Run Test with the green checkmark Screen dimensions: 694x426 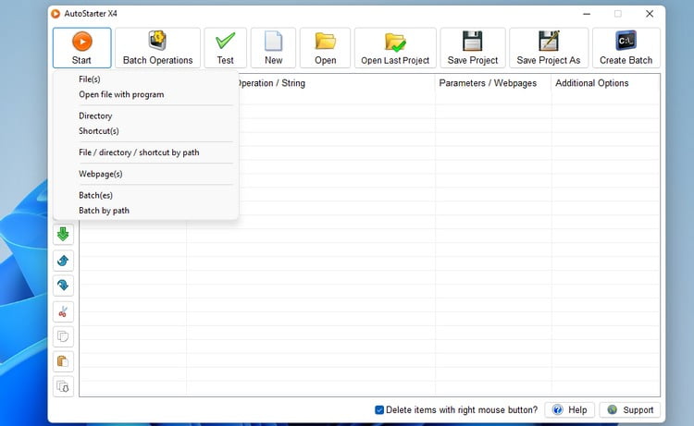[225, 48]
